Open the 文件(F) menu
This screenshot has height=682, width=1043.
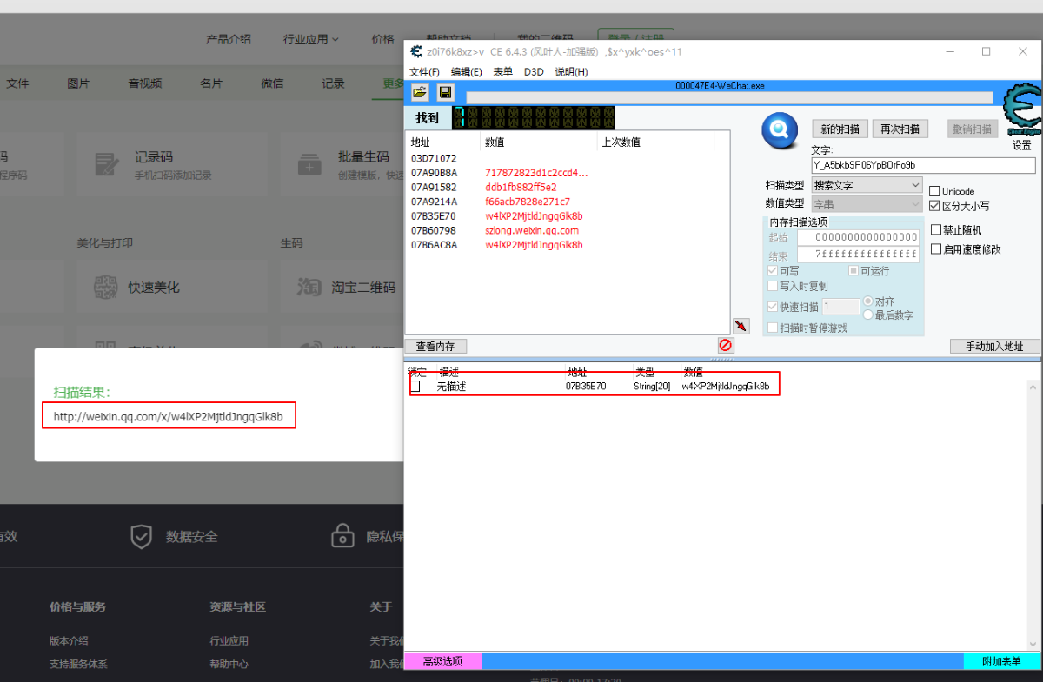pos(424,72)
